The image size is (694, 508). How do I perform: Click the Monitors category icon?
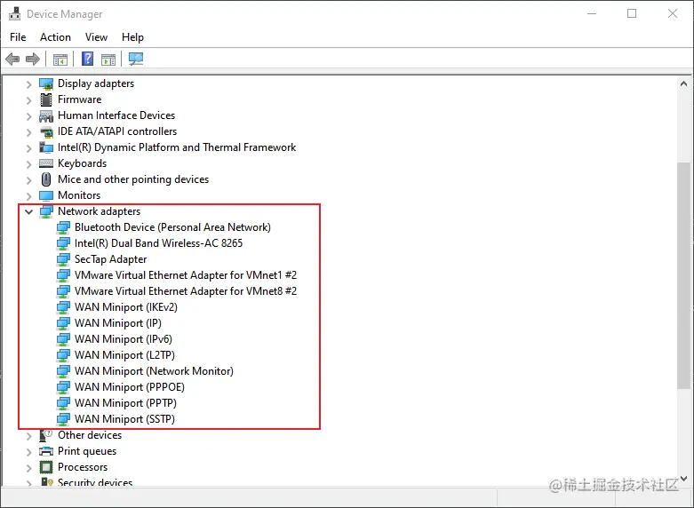coord(46,195)
